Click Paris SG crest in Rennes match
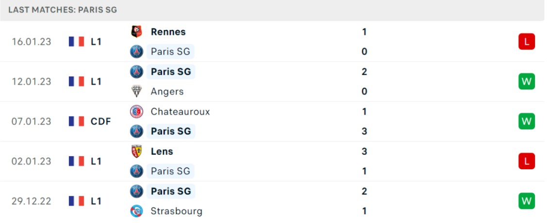Viewport: 549px width, 223px height. [x=137, y=52]
